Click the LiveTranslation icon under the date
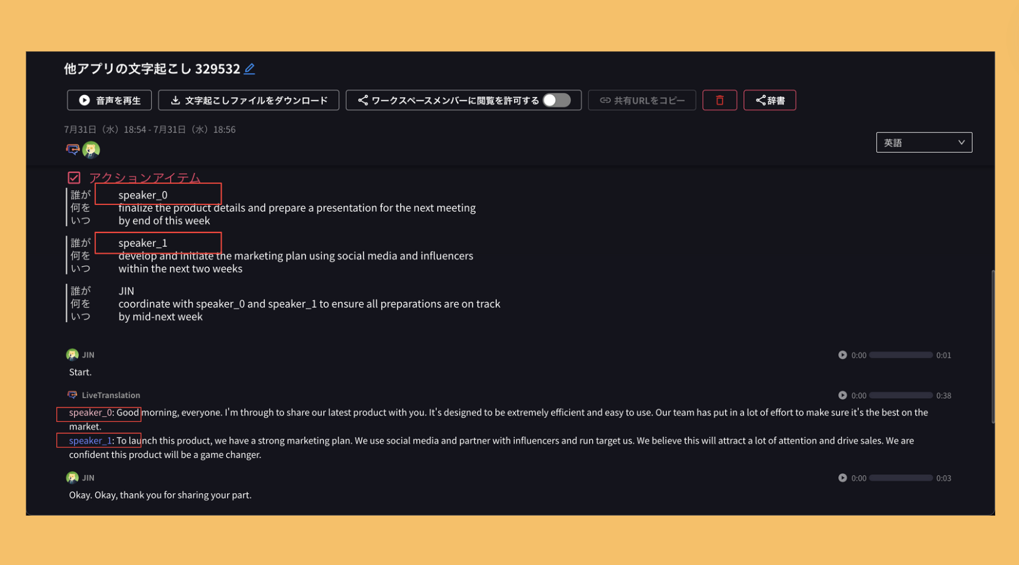Screen dimensions: 1019x565 [73, 149]
